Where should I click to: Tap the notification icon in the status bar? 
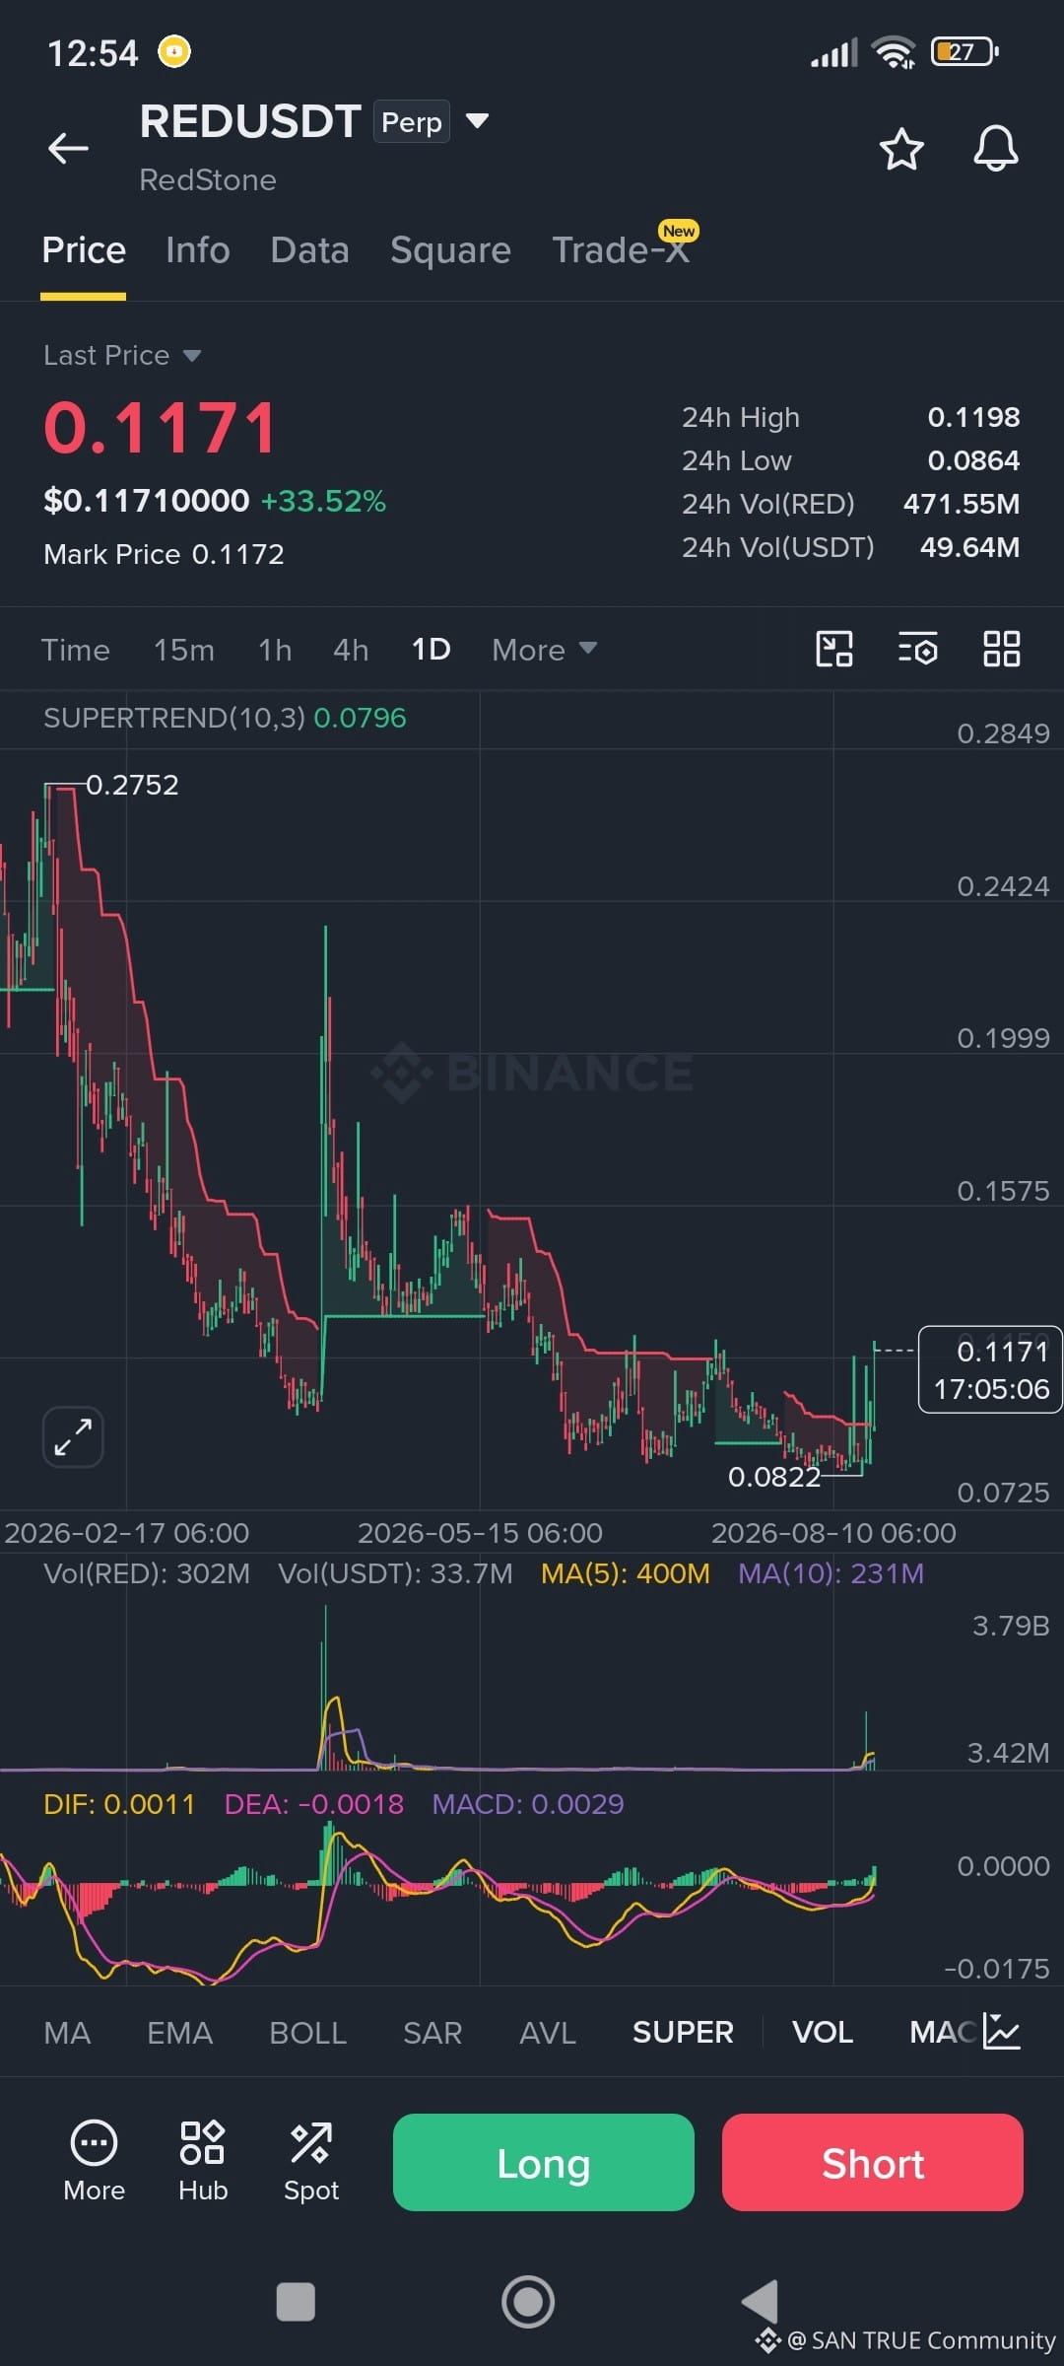(174, 51)
